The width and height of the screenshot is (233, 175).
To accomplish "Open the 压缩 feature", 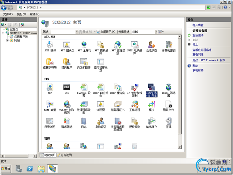I will [x=169, y=123].
